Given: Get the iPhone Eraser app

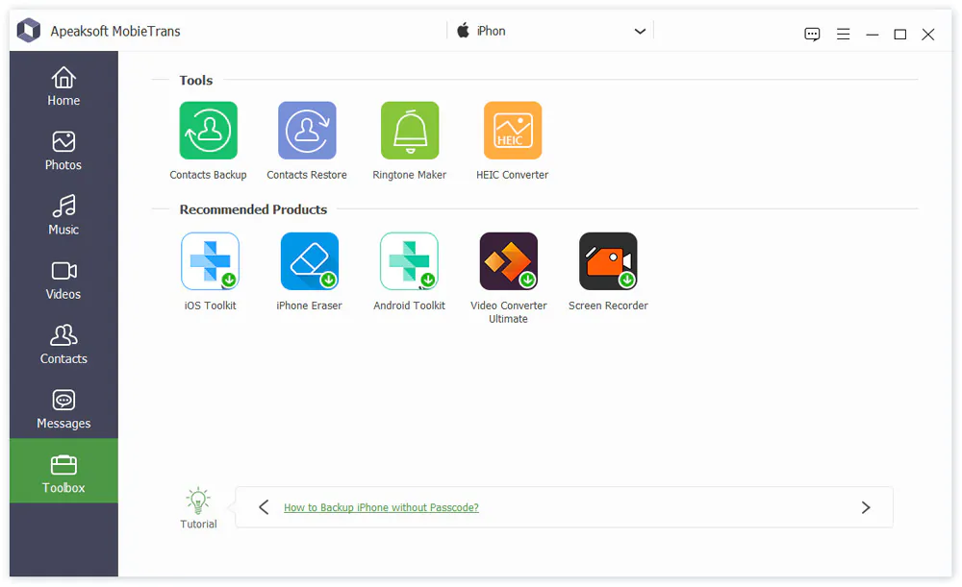Looking at the screenshot, I should click(309, 260).
